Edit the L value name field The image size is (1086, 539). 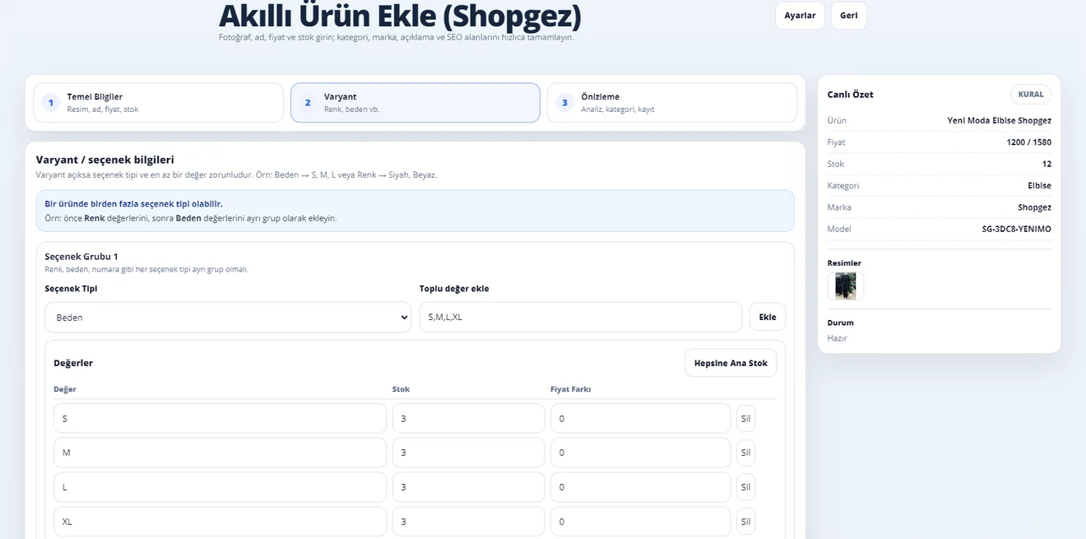[x=220, y=487]
